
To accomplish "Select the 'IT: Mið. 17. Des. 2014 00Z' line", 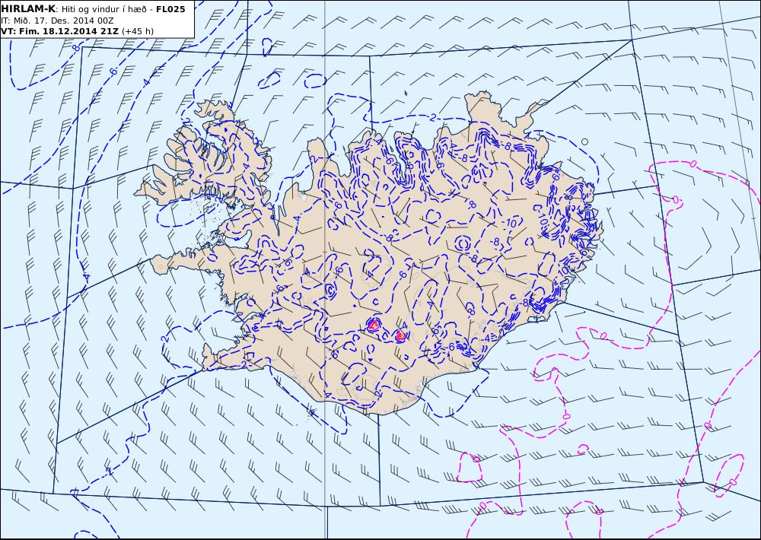I will pos(57,21).
